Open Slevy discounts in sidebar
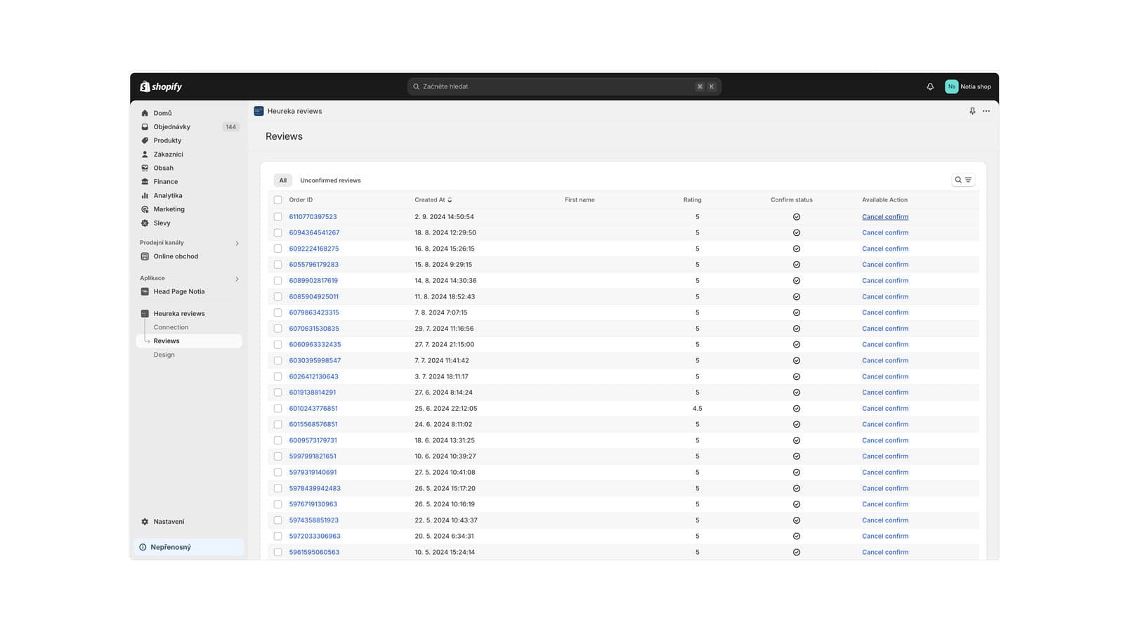1124x632 pixels. coord(162,223)
